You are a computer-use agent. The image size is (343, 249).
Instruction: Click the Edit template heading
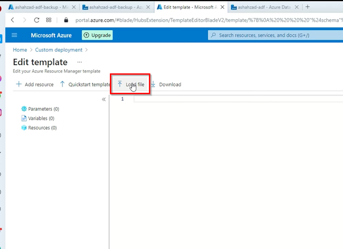[40, 62]
